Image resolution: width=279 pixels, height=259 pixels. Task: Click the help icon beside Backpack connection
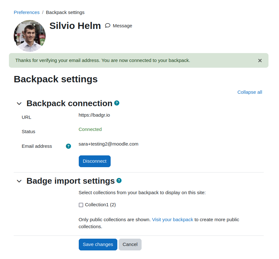tap(117, 103)
